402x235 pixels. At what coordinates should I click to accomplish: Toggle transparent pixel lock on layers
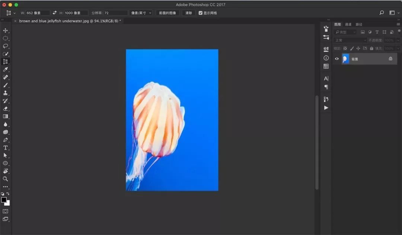point(345,48)
